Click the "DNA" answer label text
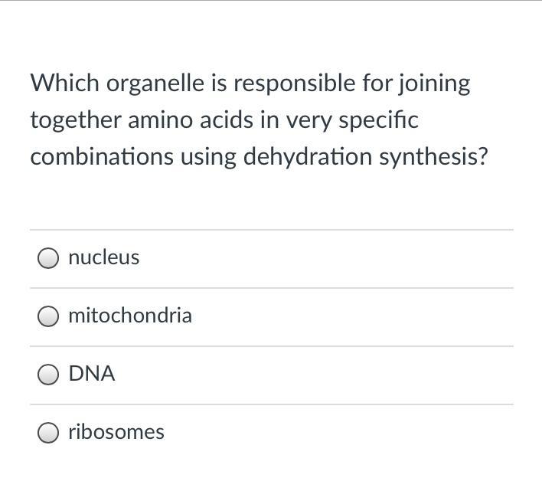This screenshot has height=491, width=542. pyautogui.click(x=91, y=374)
